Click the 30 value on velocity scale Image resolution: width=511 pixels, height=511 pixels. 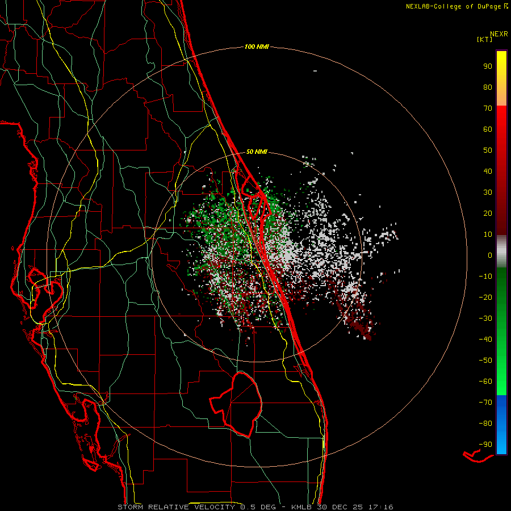click(488, 192)
